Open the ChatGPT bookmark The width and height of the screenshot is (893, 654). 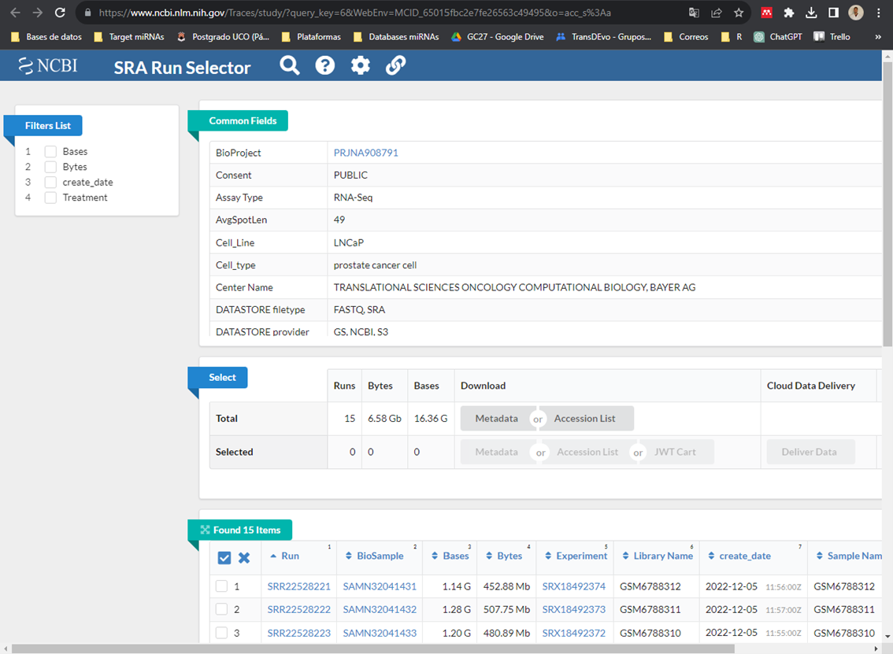[778, 36]
